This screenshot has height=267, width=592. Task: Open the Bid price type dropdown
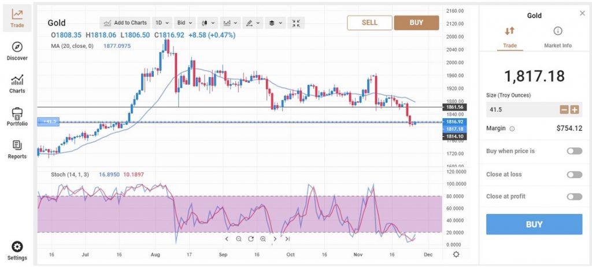point(184,23)
